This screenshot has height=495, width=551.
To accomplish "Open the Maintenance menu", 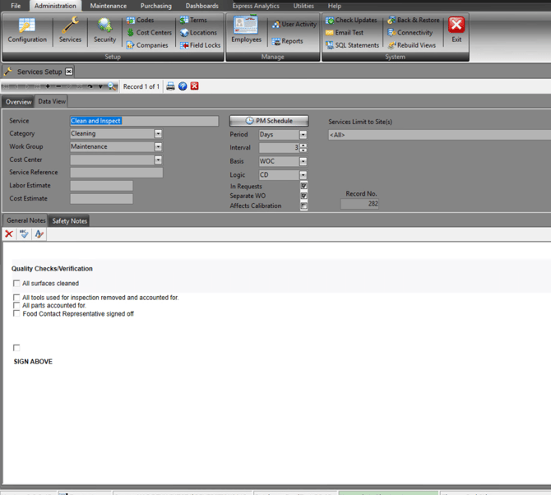I will (109, 6).
